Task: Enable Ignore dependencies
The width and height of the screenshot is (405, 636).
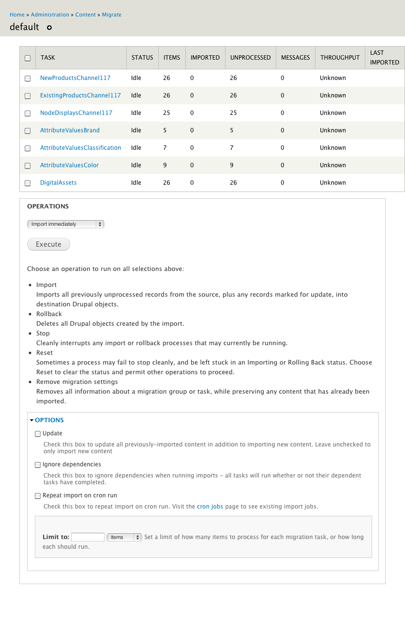Action: pyautogui.click(x=38, y=464)
